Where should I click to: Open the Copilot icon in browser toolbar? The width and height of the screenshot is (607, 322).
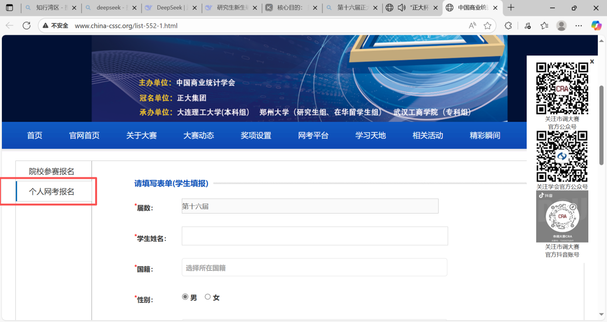coord(596,26)
